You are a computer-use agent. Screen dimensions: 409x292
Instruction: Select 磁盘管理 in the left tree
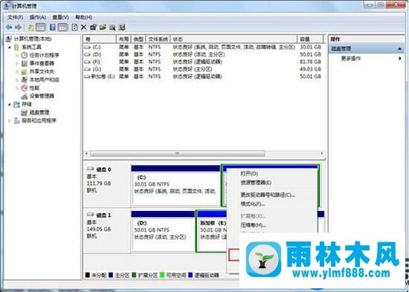pyautogui.click(x=39, y=112)
